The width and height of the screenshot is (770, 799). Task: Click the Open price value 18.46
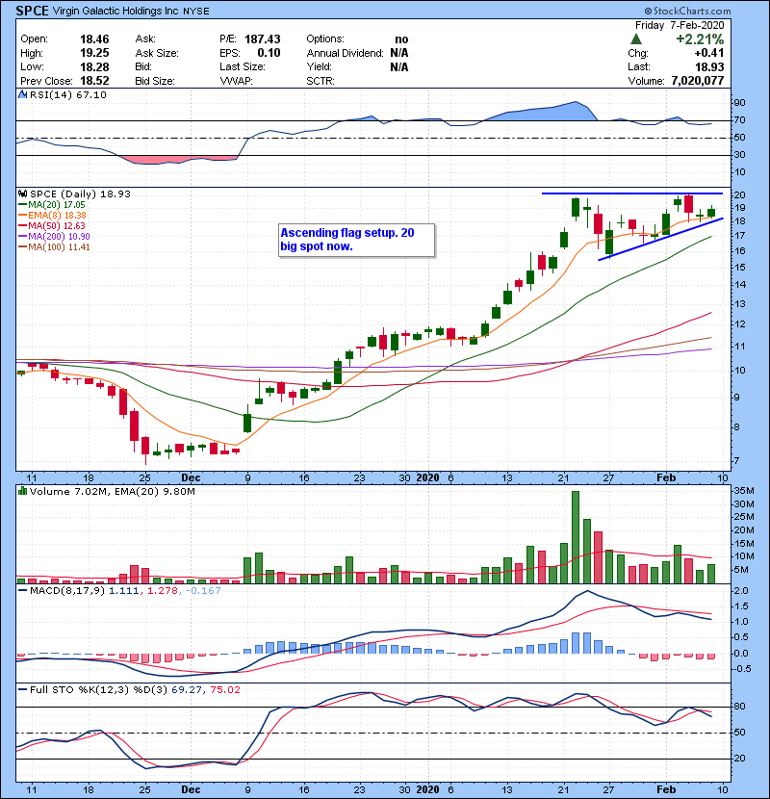(x=94, y=39)
